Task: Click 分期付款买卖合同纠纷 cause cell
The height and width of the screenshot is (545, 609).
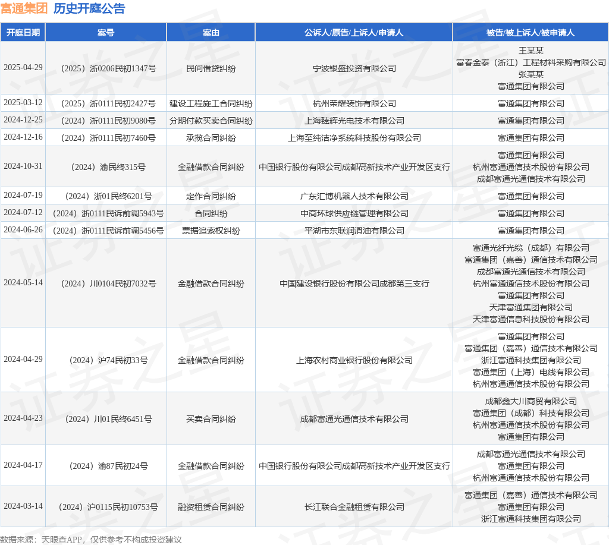Action: click(x=211, y=120)
